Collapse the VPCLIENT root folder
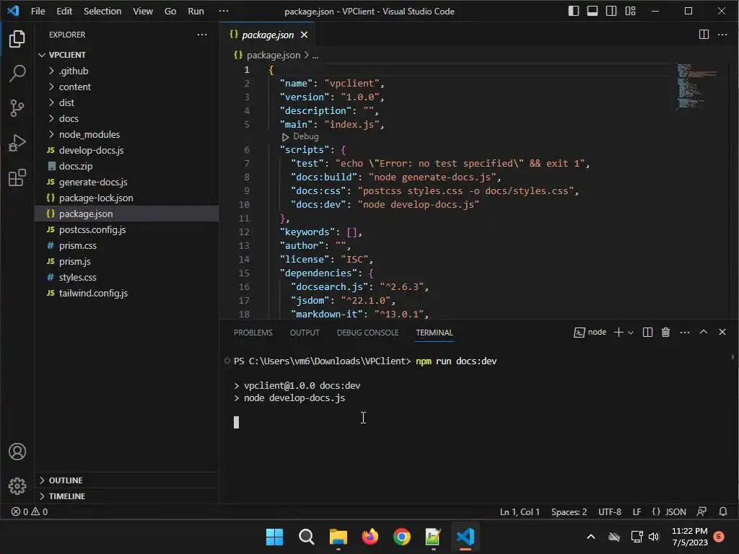 [127, 55]
